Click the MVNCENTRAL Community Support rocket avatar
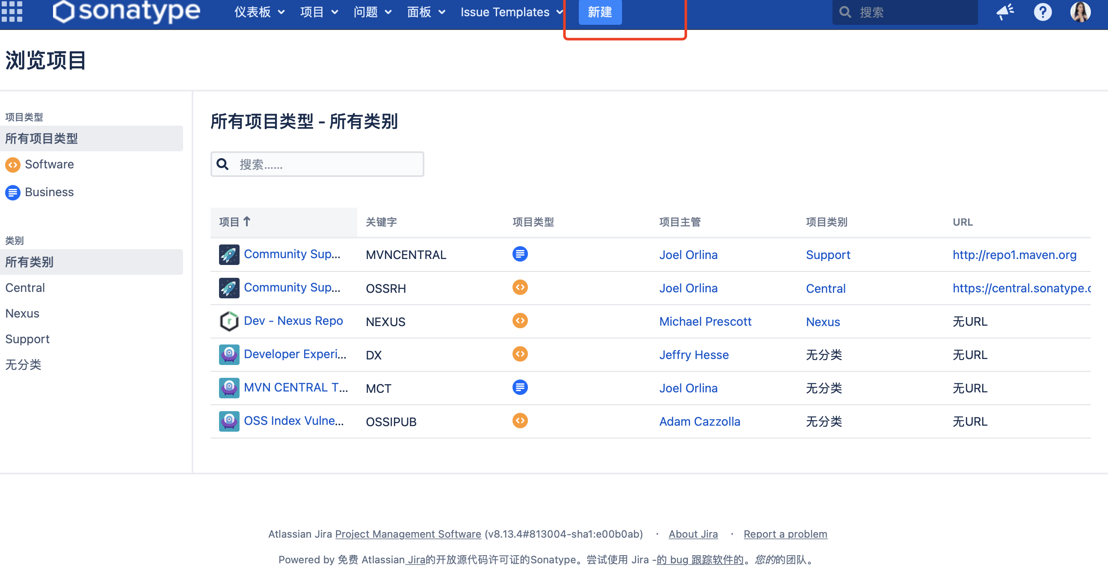The image size is (1108, 571). point(229,254)
